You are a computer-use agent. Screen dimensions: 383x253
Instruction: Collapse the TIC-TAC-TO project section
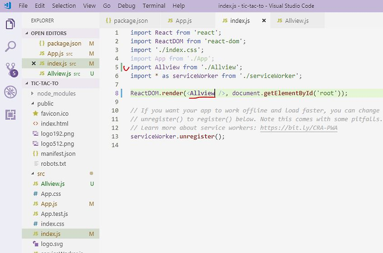click(61, 84)
